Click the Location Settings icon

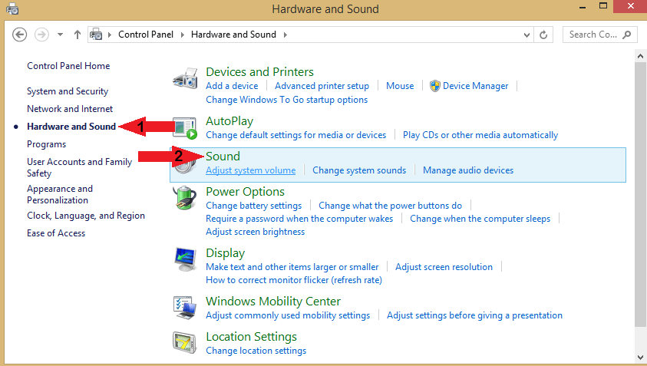tap(186, 343)
